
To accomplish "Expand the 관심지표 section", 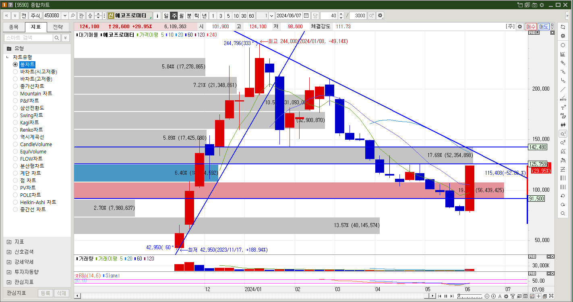I will 9,282.
